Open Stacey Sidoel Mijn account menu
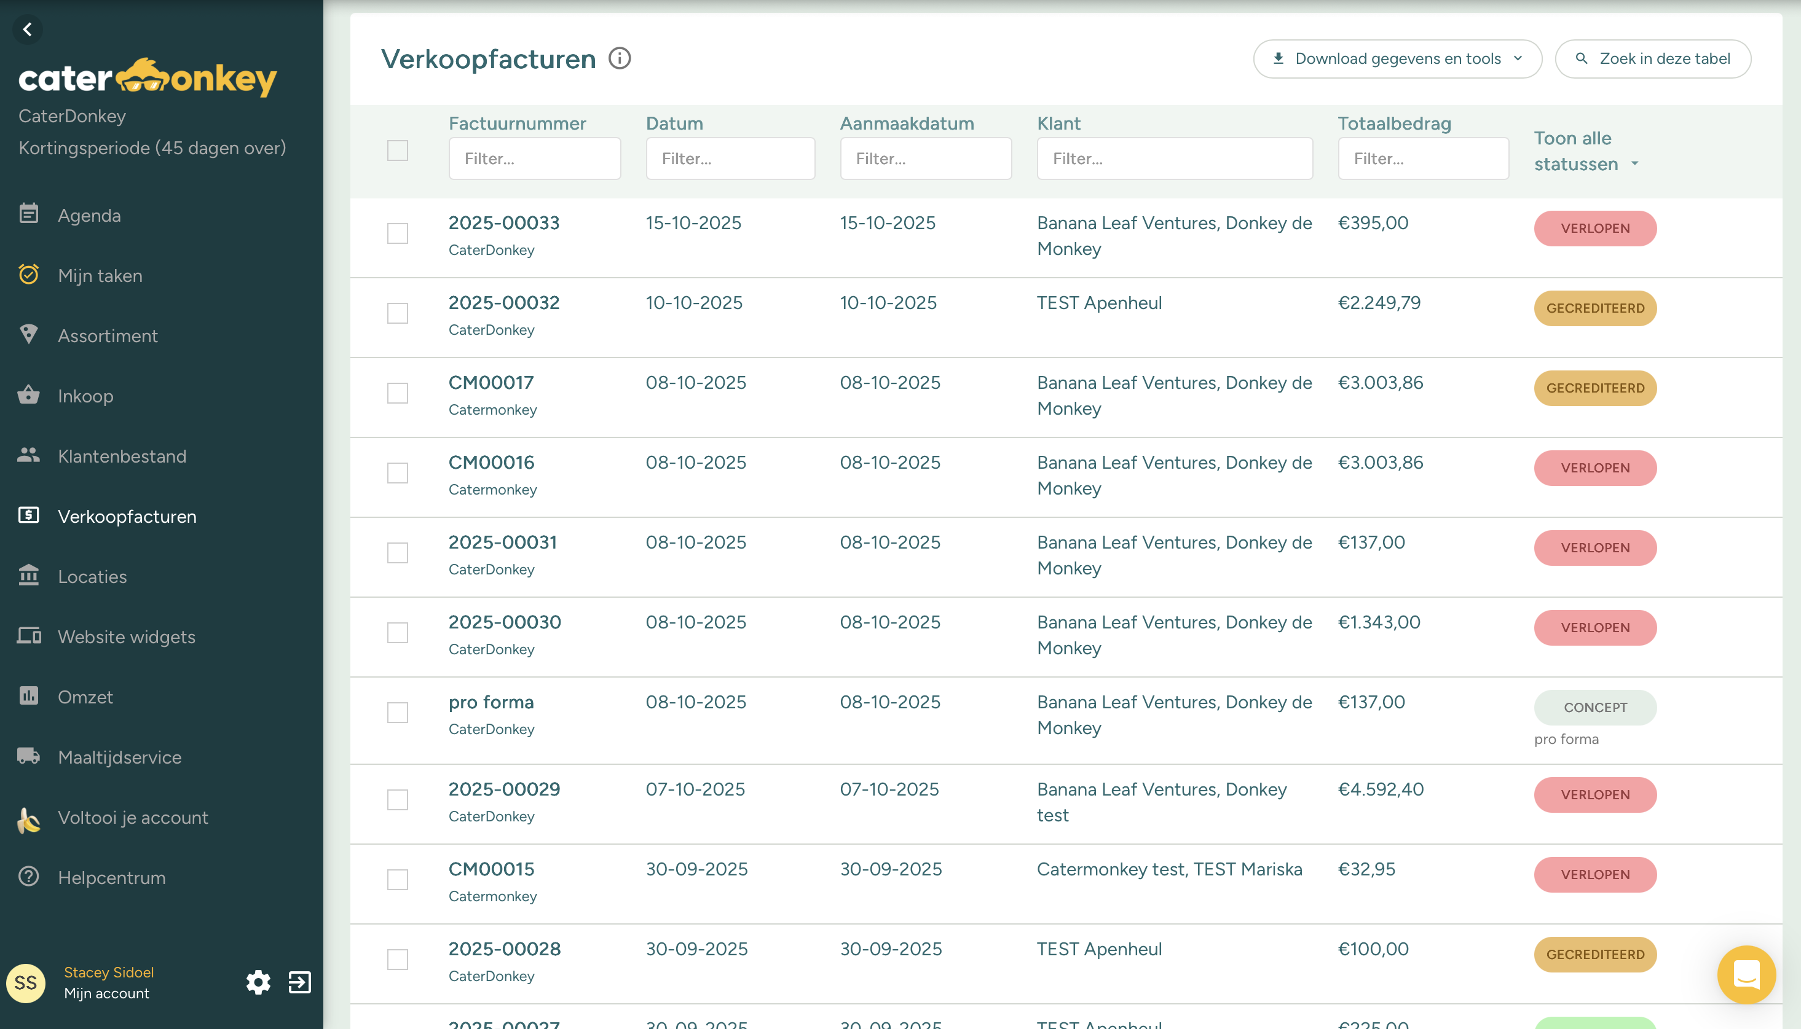The height and width of the screenshot is (1029, 1801). [108, 982]
